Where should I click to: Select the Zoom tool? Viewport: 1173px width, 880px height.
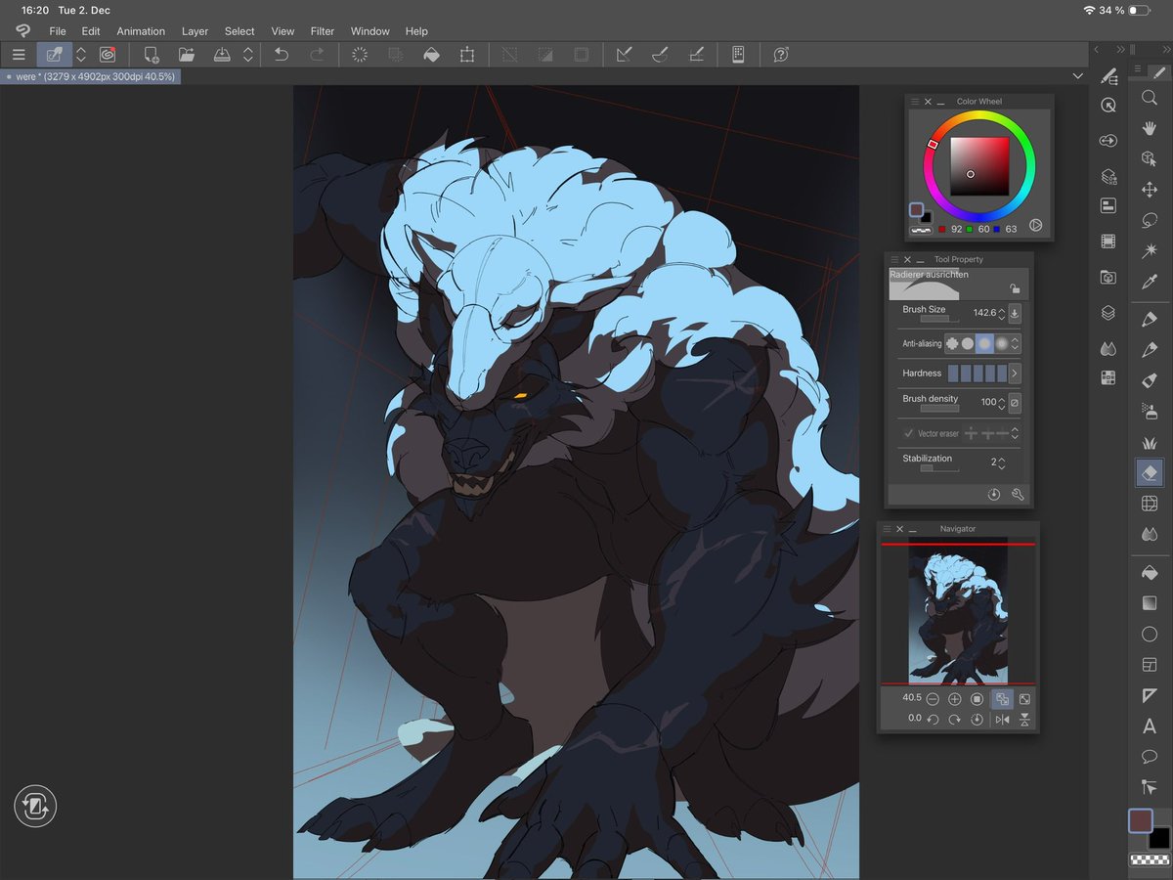(1149, 98)
